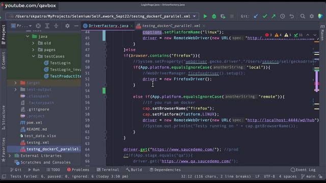
Task: Open the Git tool window tab
Action: coord(16,170)
